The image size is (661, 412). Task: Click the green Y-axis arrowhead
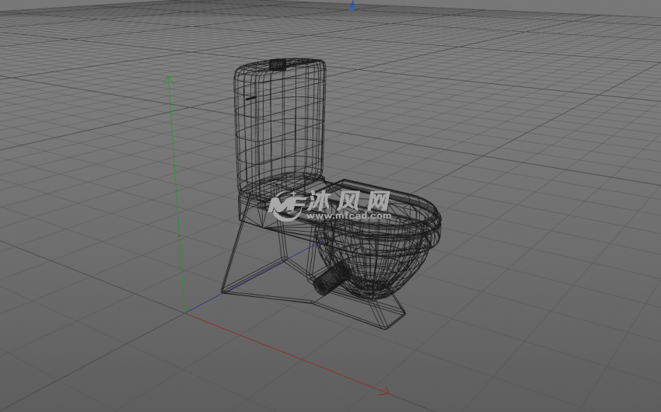click(x=168, y=79)
